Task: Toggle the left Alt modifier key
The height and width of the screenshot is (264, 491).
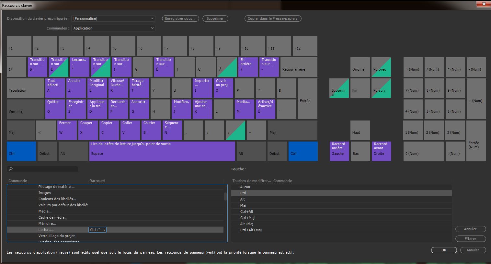Action: coord(73,151)
